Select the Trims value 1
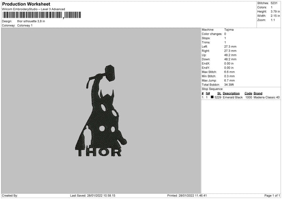Viewport: 282px width, 199px height. (225, 42)
